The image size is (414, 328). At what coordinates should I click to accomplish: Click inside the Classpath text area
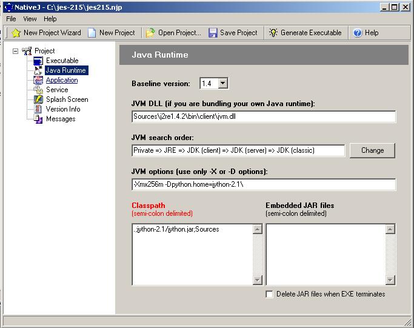pos(192,255)
